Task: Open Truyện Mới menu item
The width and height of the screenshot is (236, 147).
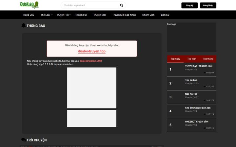Action: pos(100,15)
